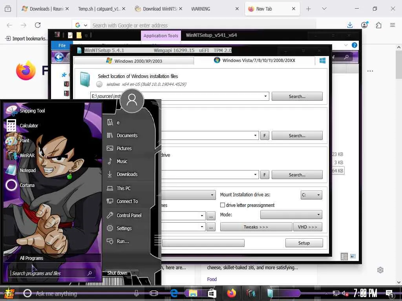Image resolution: width=402 pixels, height=301 pixels.
Task: Launch Calculator from the Start menu
Action: click(22, 125)
